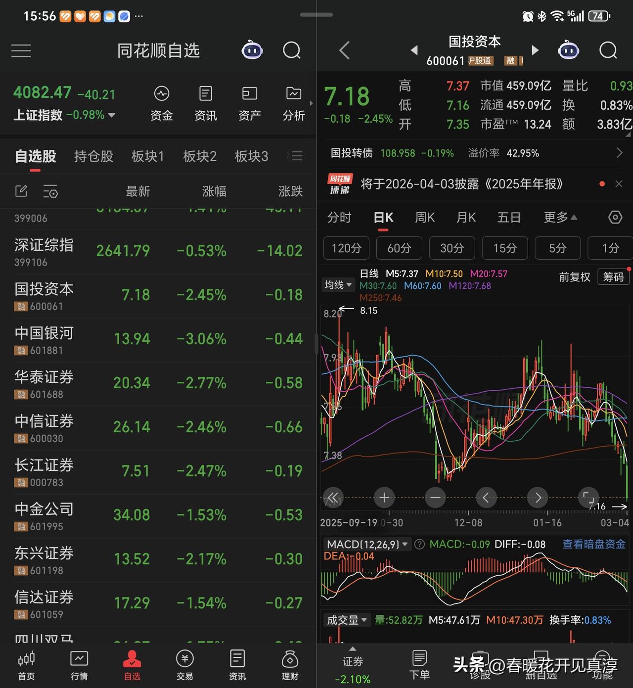The height and width of the screenshot is (688, 633).
Task: Tap the search icon on 国投资本 page
Action: click(x=608, y=50)
